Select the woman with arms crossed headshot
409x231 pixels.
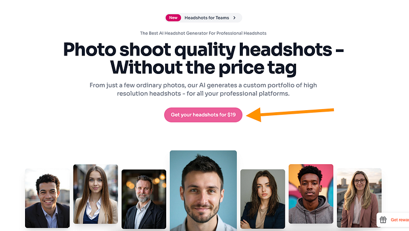(x=263, y=199)
